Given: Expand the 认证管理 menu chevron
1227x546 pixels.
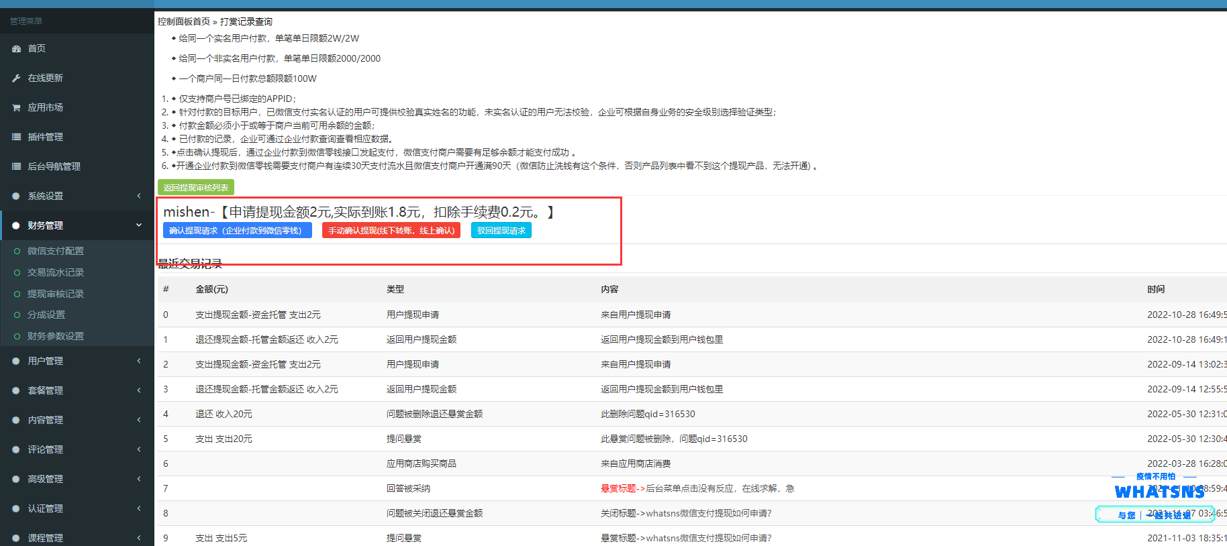Looking at the screenshot, I should point(139,508).
